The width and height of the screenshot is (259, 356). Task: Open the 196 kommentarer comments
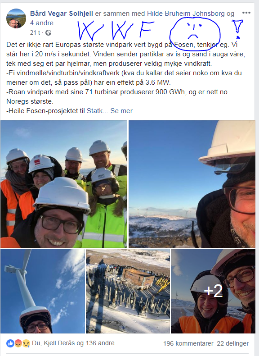[x=188, y=343]
